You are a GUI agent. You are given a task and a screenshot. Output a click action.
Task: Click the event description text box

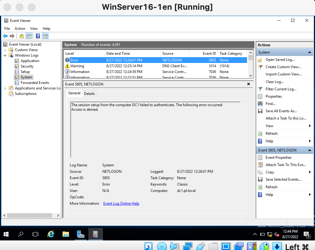pos(155,130)
